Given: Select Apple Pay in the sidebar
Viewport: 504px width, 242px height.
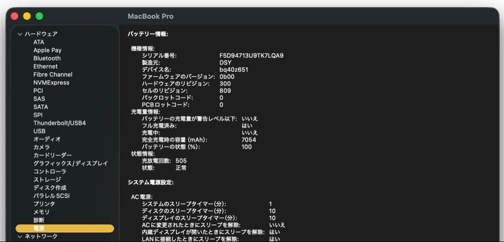Looking at the screenshot, I should pos(47,50).
